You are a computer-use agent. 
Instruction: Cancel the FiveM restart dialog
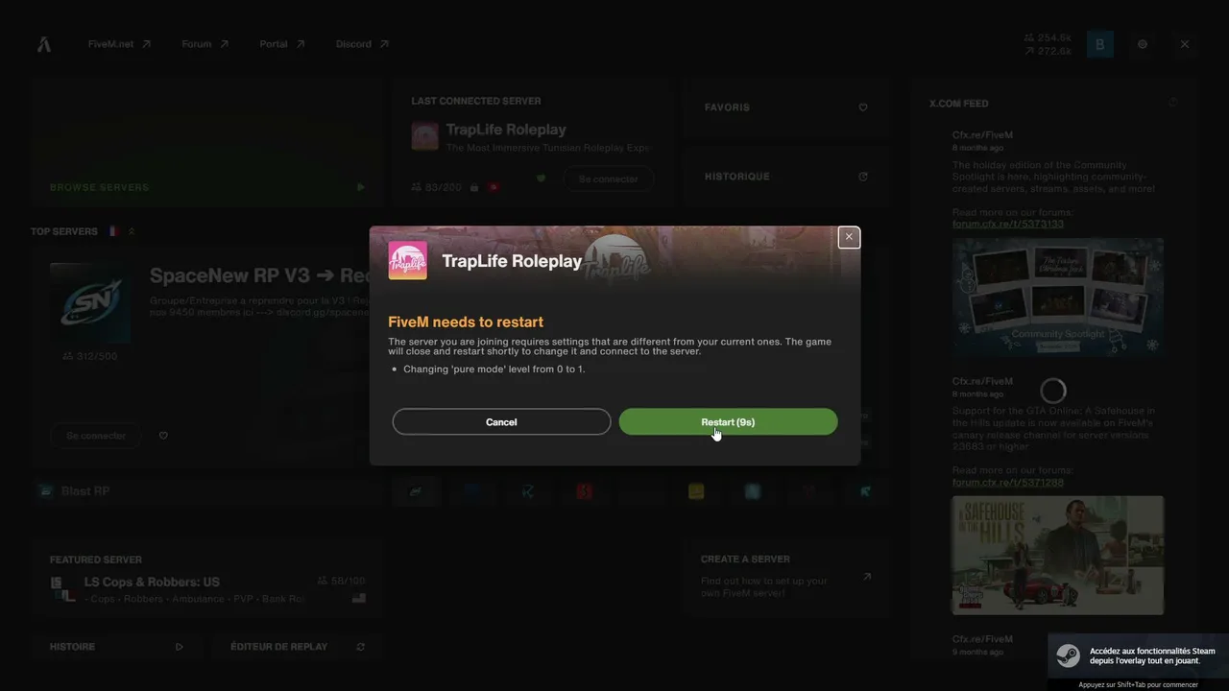(x=501, y=421)
